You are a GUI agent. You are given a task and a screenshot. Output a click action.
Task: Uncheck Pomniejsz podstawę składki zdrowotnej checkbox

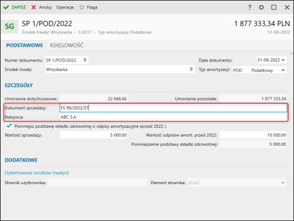pyautogui.click(x=9, y=126)
